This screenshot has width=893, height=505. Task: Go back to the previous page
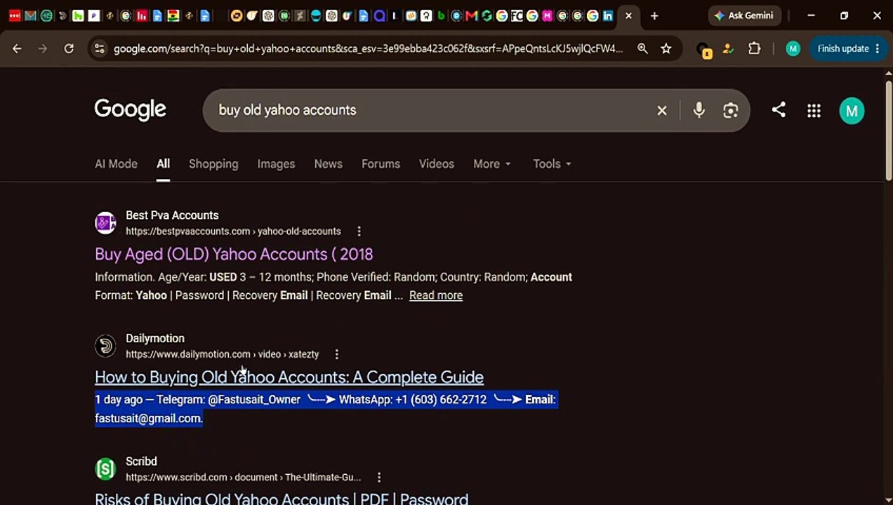tap(17, 48)
